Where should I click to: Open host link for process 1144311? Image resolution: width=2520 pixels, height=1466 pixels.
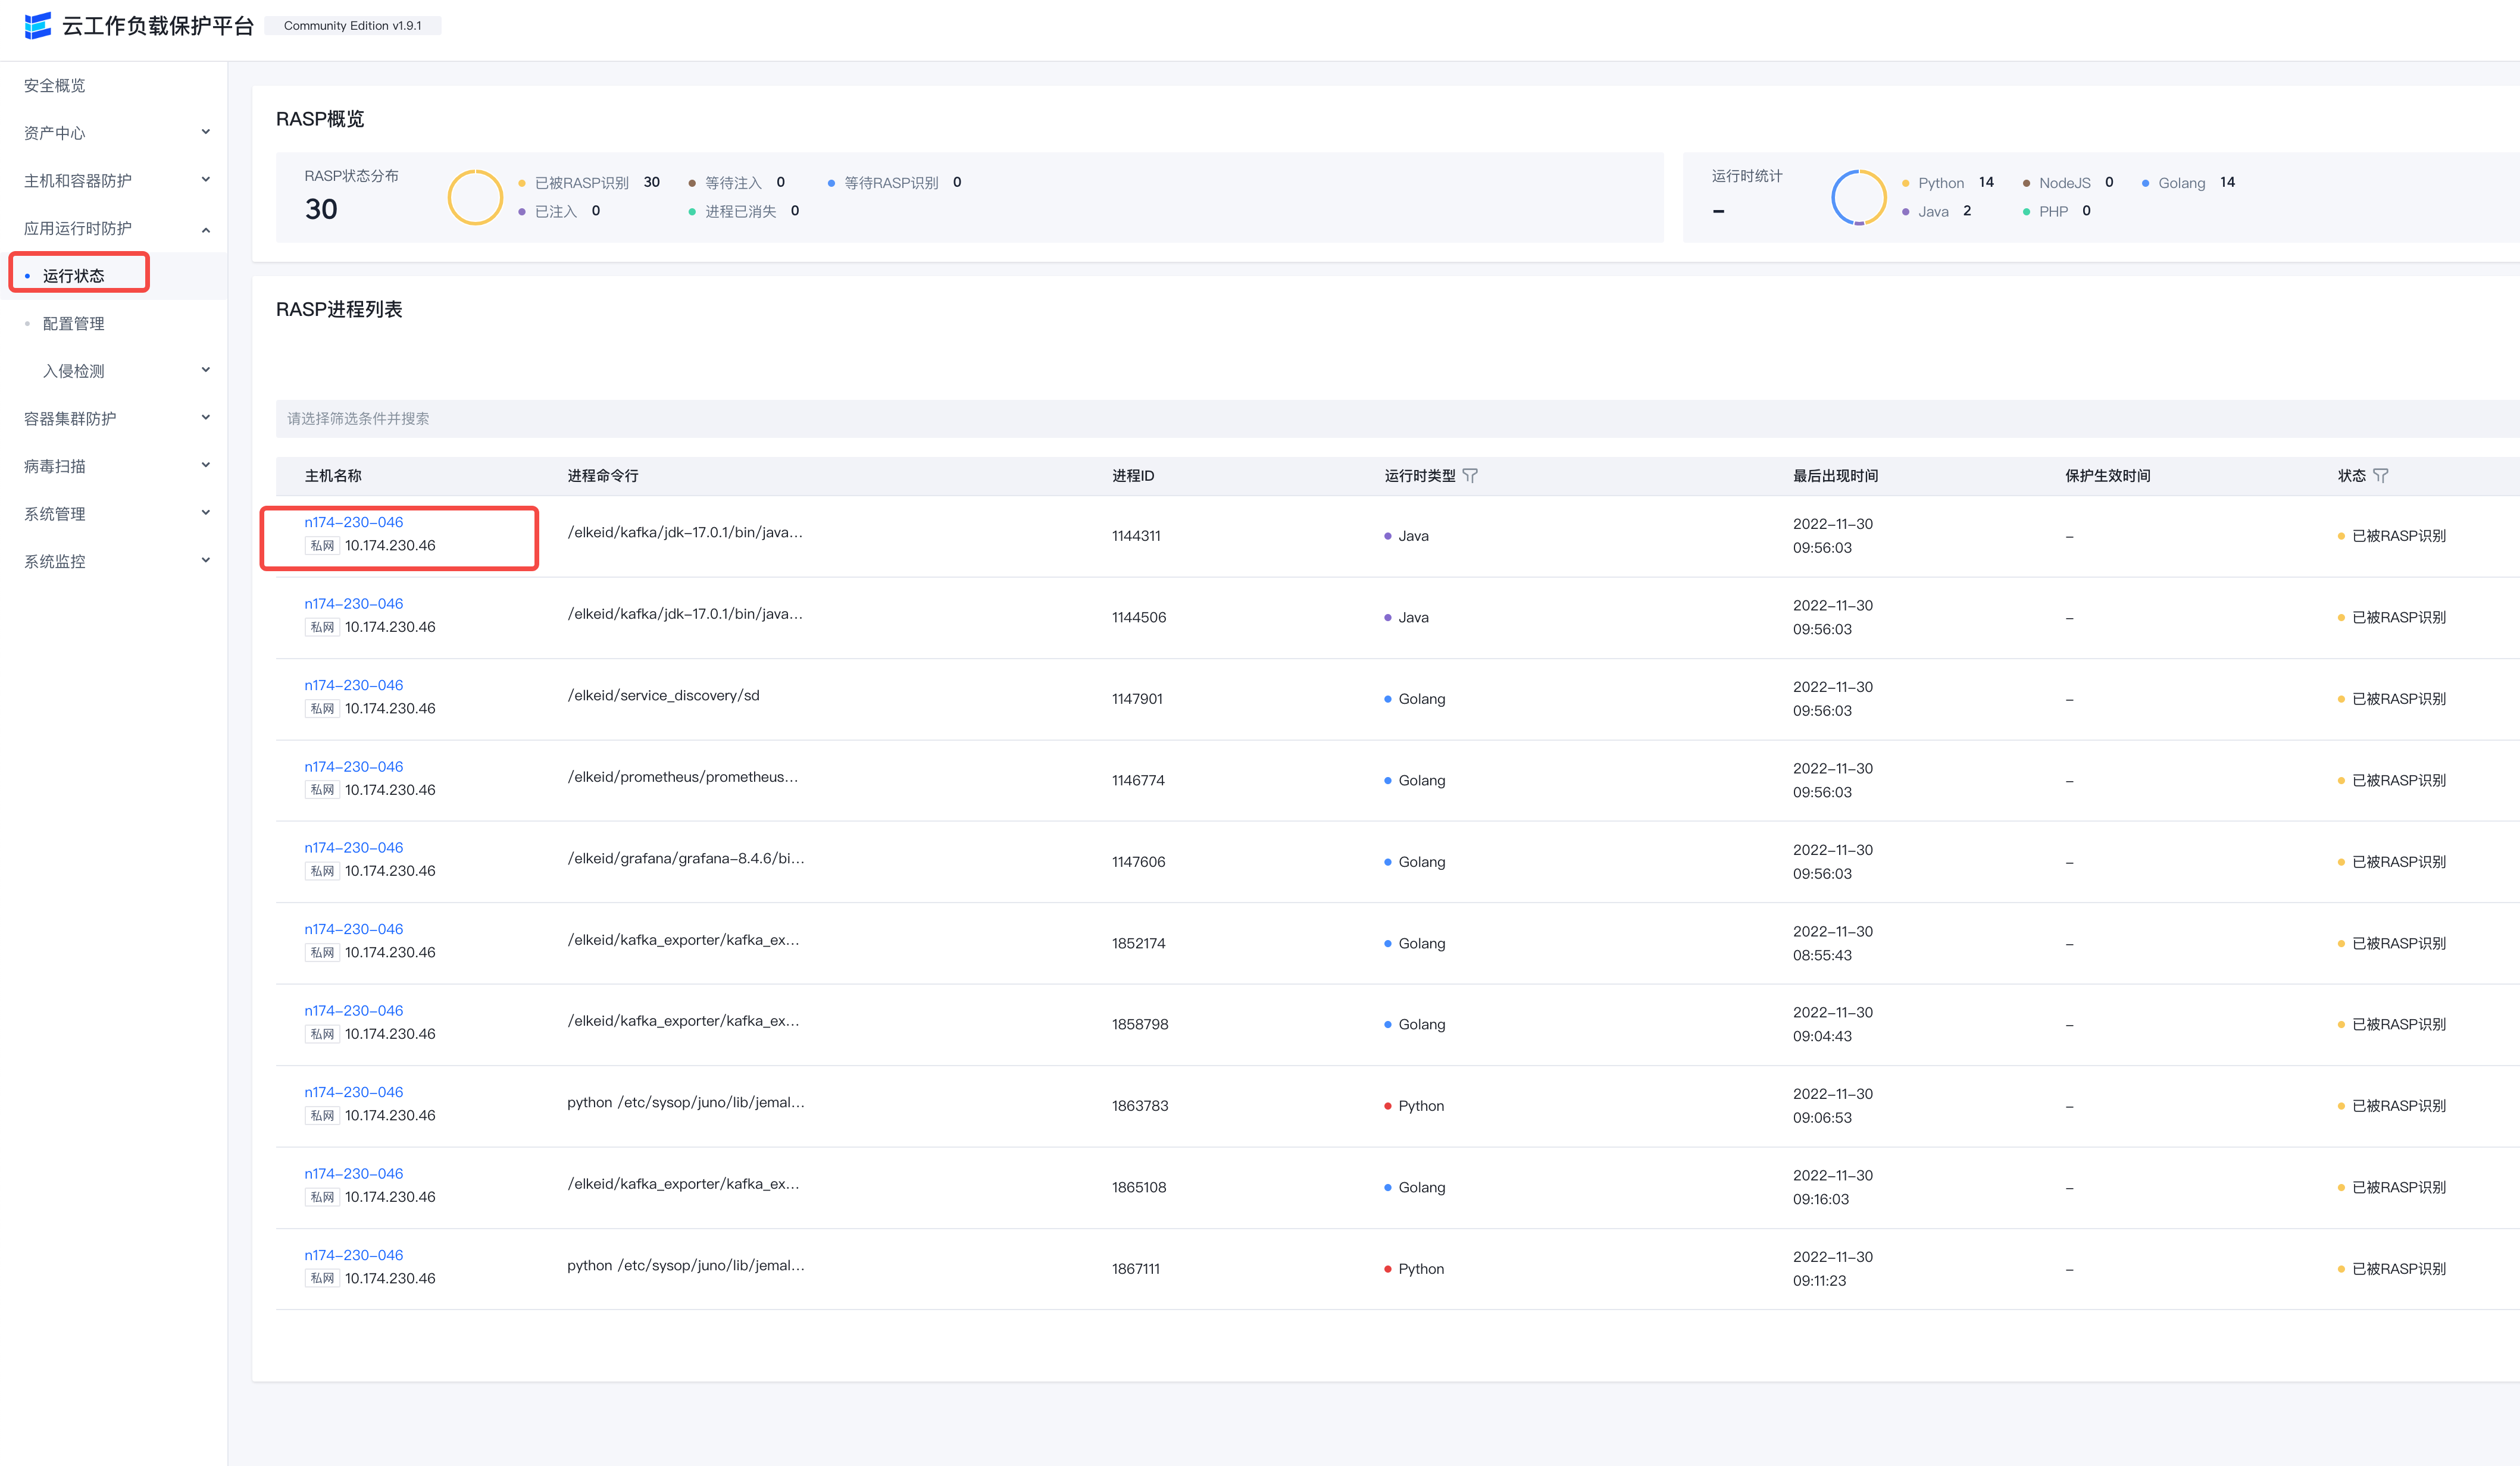(354, 522)
